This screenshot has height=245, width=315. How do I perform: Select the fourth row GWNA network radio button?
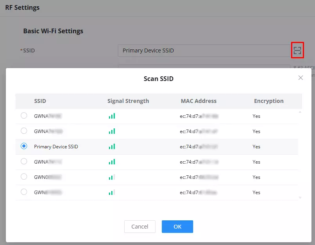[24, 161]
